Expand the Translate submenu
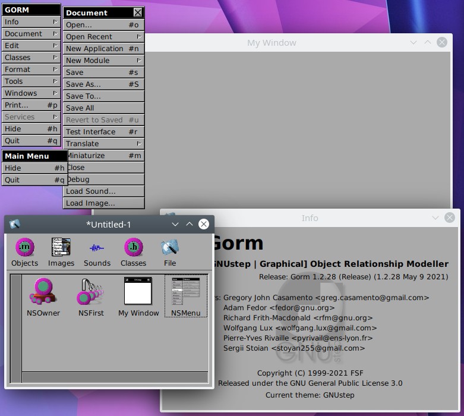 [103, 144]
